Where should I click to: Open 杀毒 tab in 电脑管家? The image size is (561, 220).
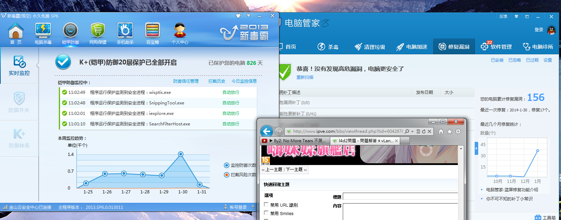coord(328,47)
